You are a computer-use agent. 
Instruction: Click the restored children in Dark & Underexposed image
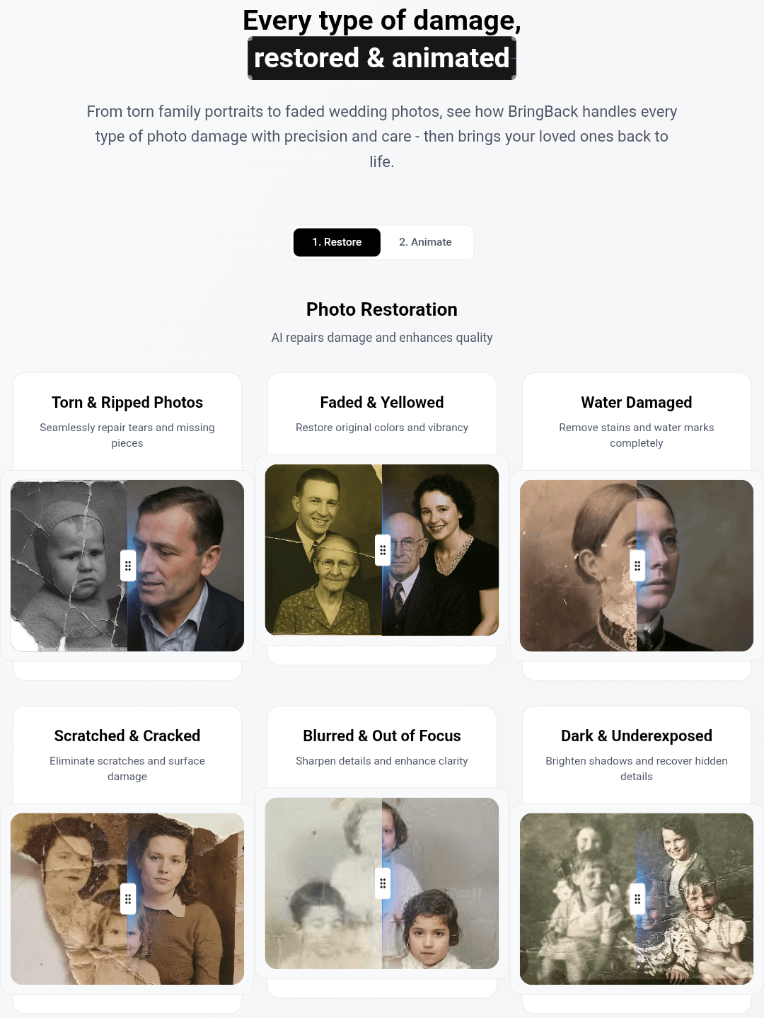point(695,899)
